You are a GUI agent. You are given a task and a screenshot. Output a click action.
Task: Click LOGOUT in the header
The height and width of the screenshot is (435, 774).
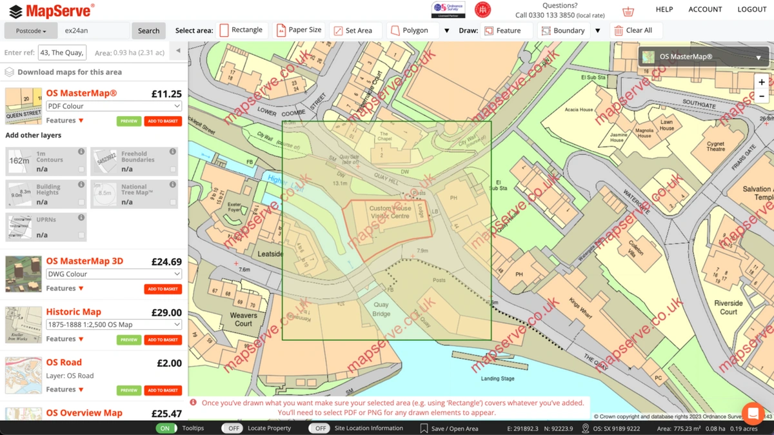752,10
